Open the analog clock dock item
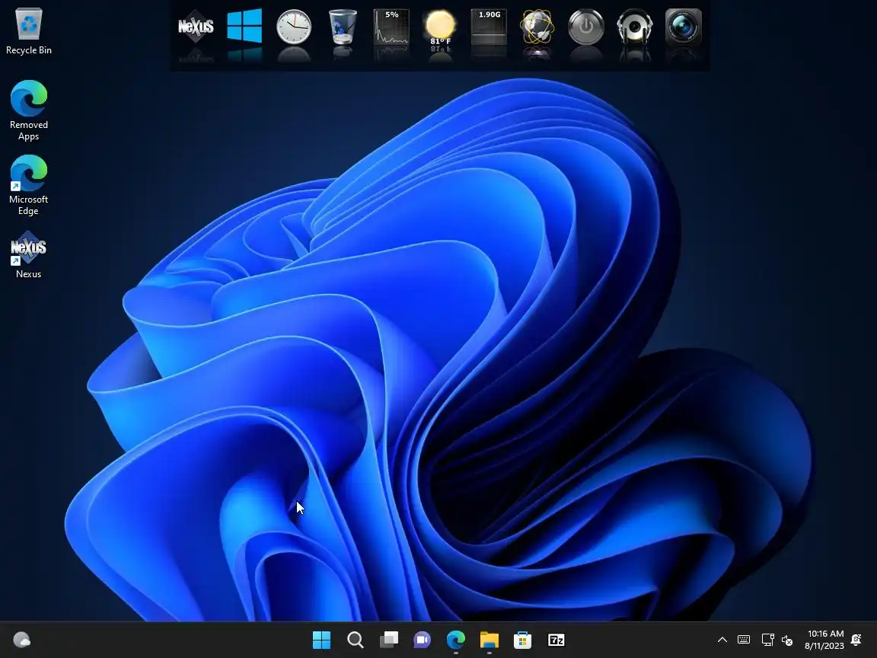 click(x=294, y=27)
